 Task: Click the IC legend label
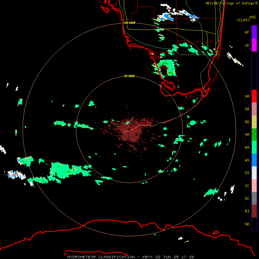click(247, 186)
